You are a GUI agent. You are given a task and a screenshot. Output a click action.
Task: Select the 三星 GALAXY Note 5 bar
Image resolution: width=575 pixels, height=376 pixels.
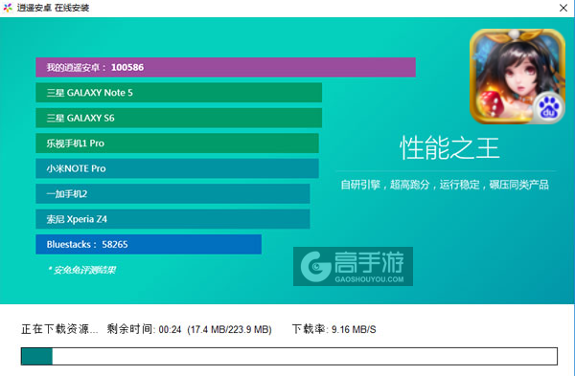(x=179, y=93)
